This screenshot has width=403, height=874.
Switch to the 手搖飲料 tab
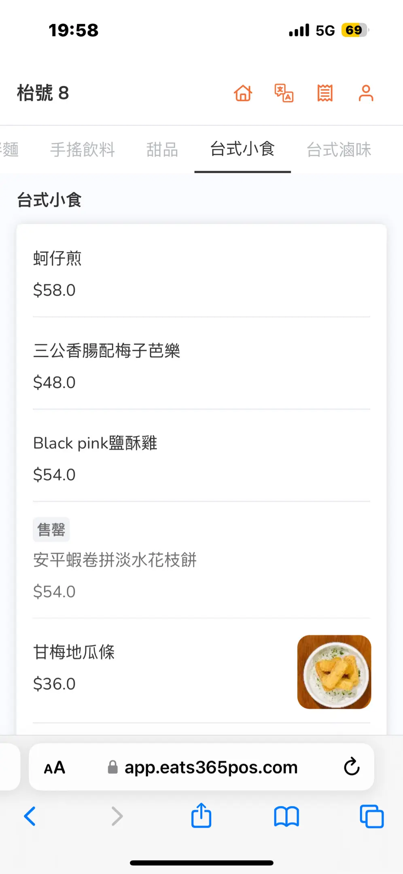coord(83,149)
